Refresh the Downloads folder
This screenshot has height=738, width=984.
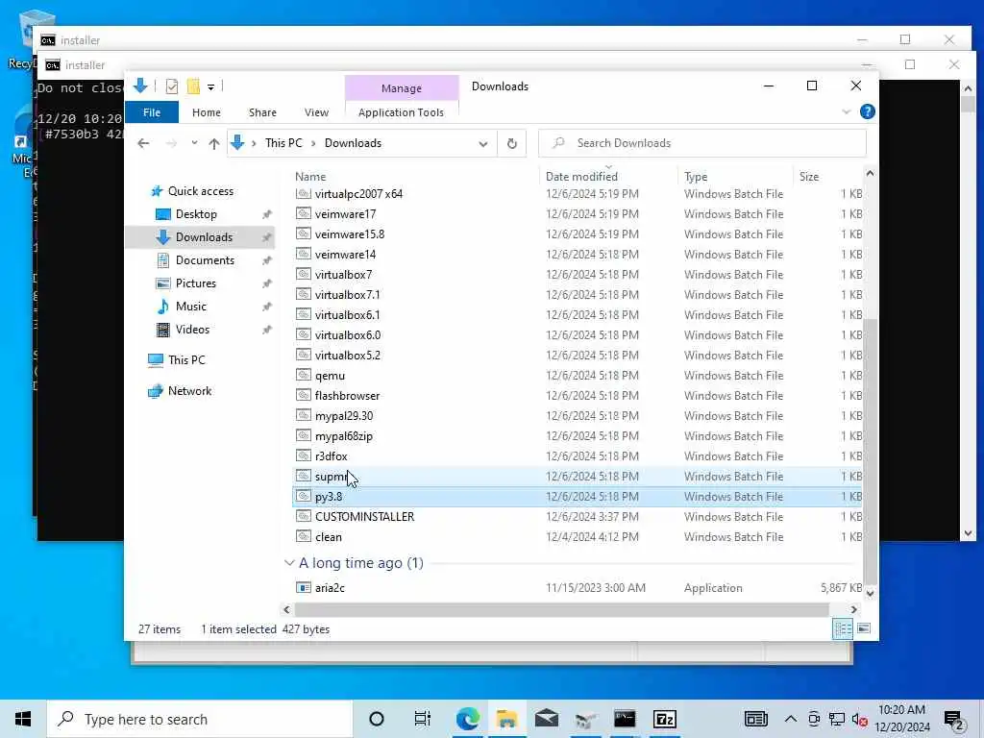point(512,144)
